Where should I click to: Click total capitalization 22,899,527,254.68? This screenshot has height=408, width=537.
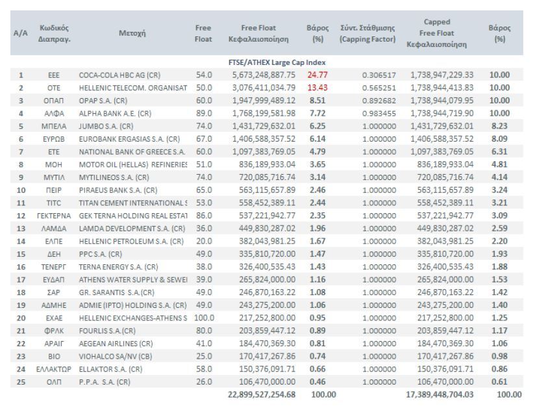pos(262,394)
